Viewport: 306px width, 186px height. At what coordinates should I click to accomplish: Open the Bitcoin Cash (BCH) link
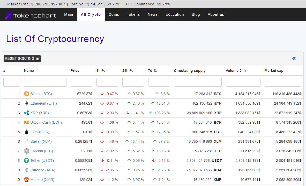pos(46,122)
